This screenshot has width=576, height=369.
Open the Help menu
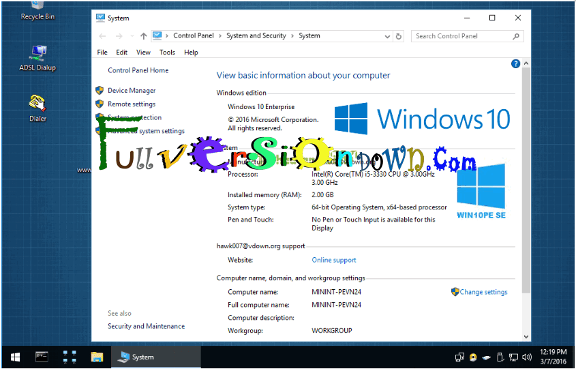click(191, 53)
